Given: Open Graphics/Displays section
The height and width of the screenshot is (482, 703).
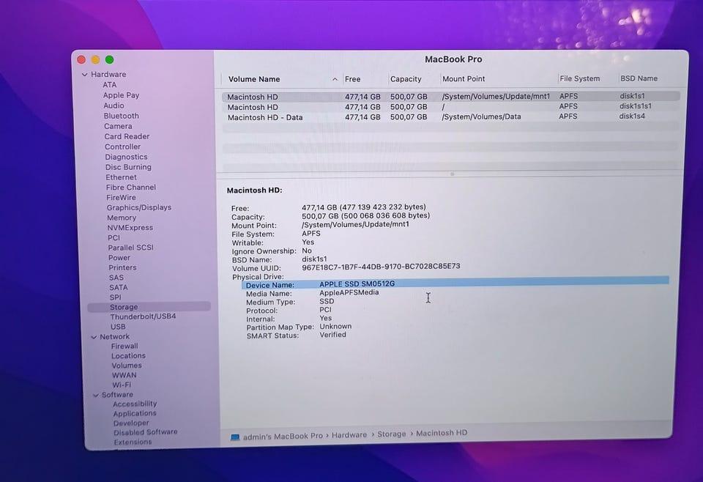Looking at the screenshot, I should tap(139, 207).
